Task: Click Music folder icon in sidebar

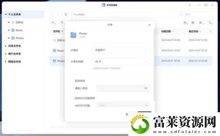Action: 13,30
